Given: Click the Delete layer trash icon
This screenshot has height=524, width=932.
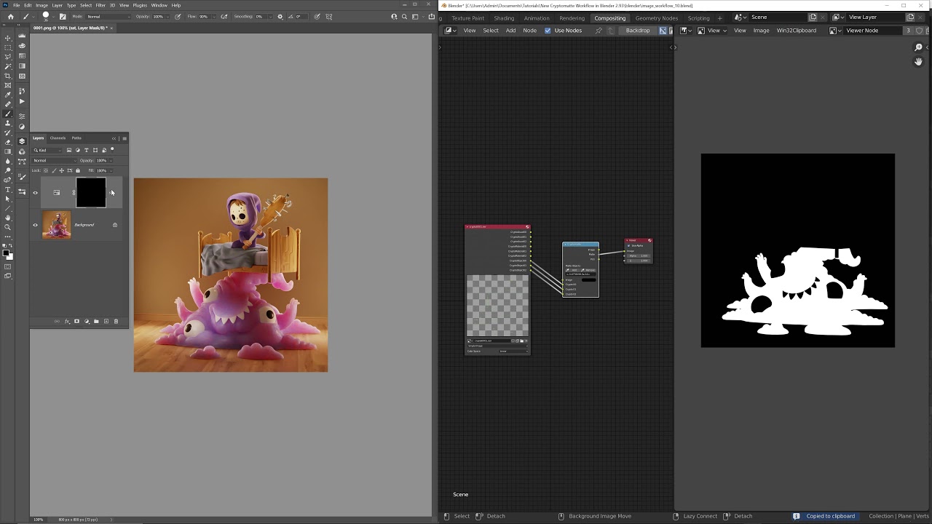Looking at the screenshot, I should pyautogui.click(x=116, y=321).
